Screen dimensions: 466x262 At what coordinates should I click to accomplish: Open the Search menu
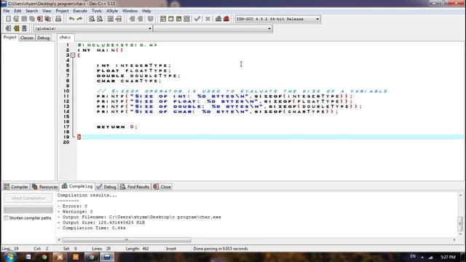coord(32,11)
